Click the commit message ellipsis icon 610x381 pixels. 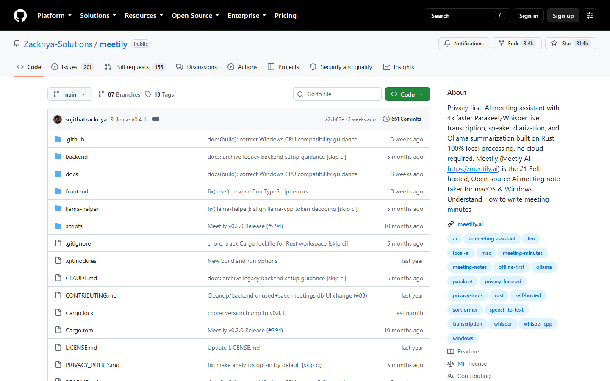pos(156,119)
